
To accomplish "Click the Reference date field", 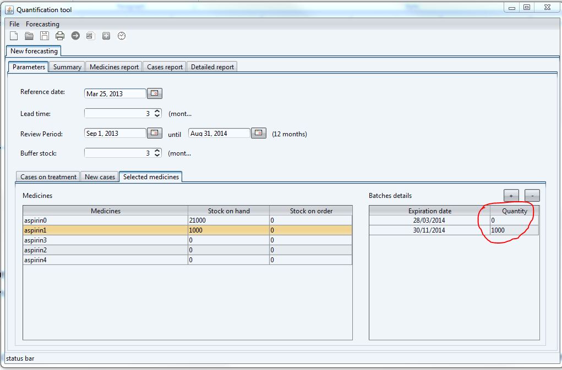I will click(115, 94).
